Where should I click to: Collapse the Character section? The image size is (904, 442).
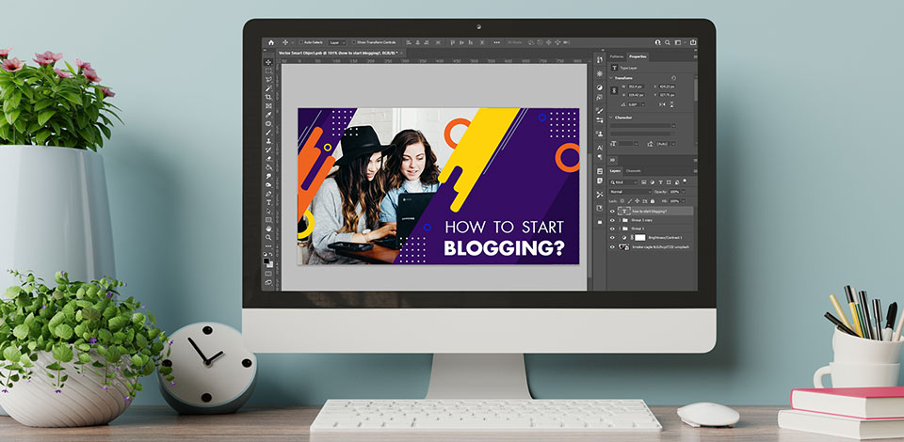(x=611, y=118)
